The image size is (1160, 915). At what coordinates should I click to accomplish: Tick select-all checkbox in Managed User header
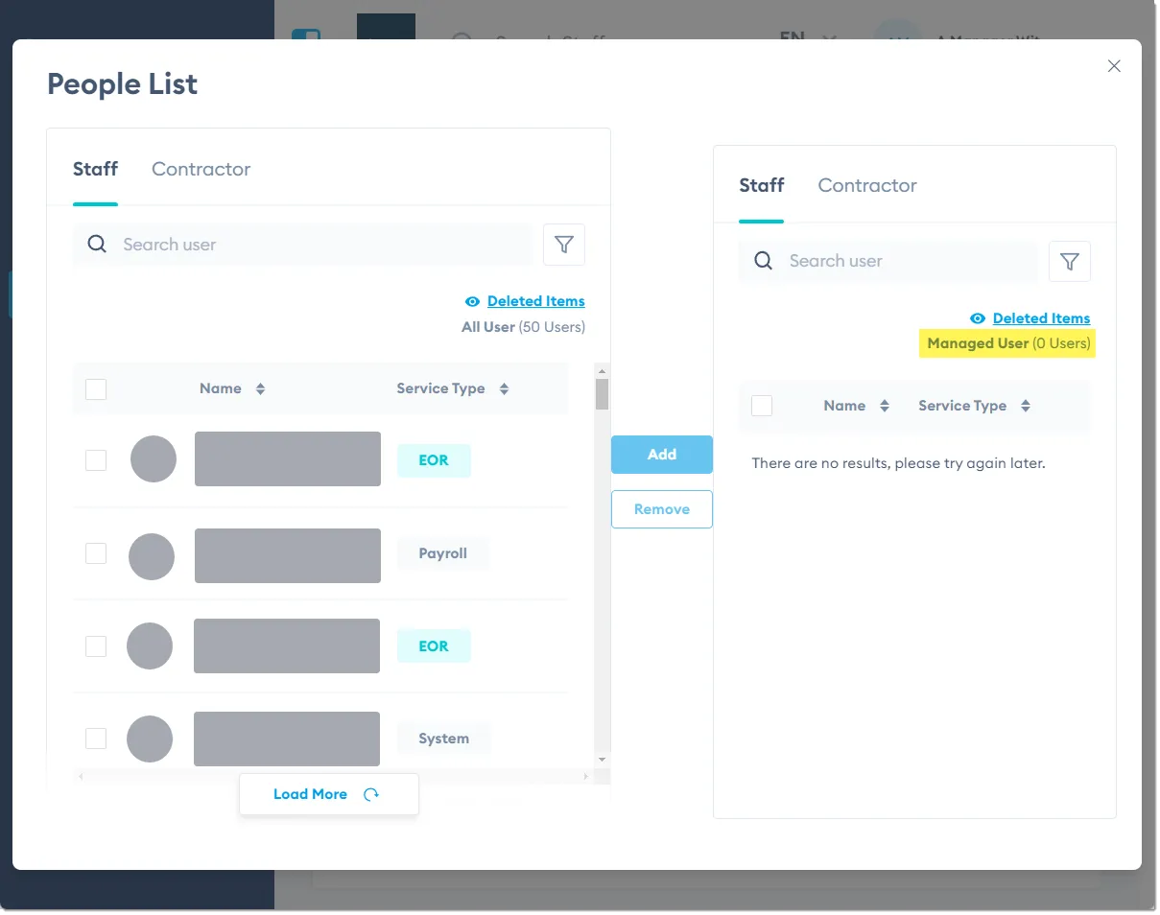pos(762,406)
